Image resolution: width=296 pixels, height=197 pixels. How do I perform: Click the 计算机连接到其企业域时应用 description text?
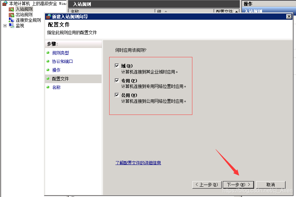click(149, 72)
